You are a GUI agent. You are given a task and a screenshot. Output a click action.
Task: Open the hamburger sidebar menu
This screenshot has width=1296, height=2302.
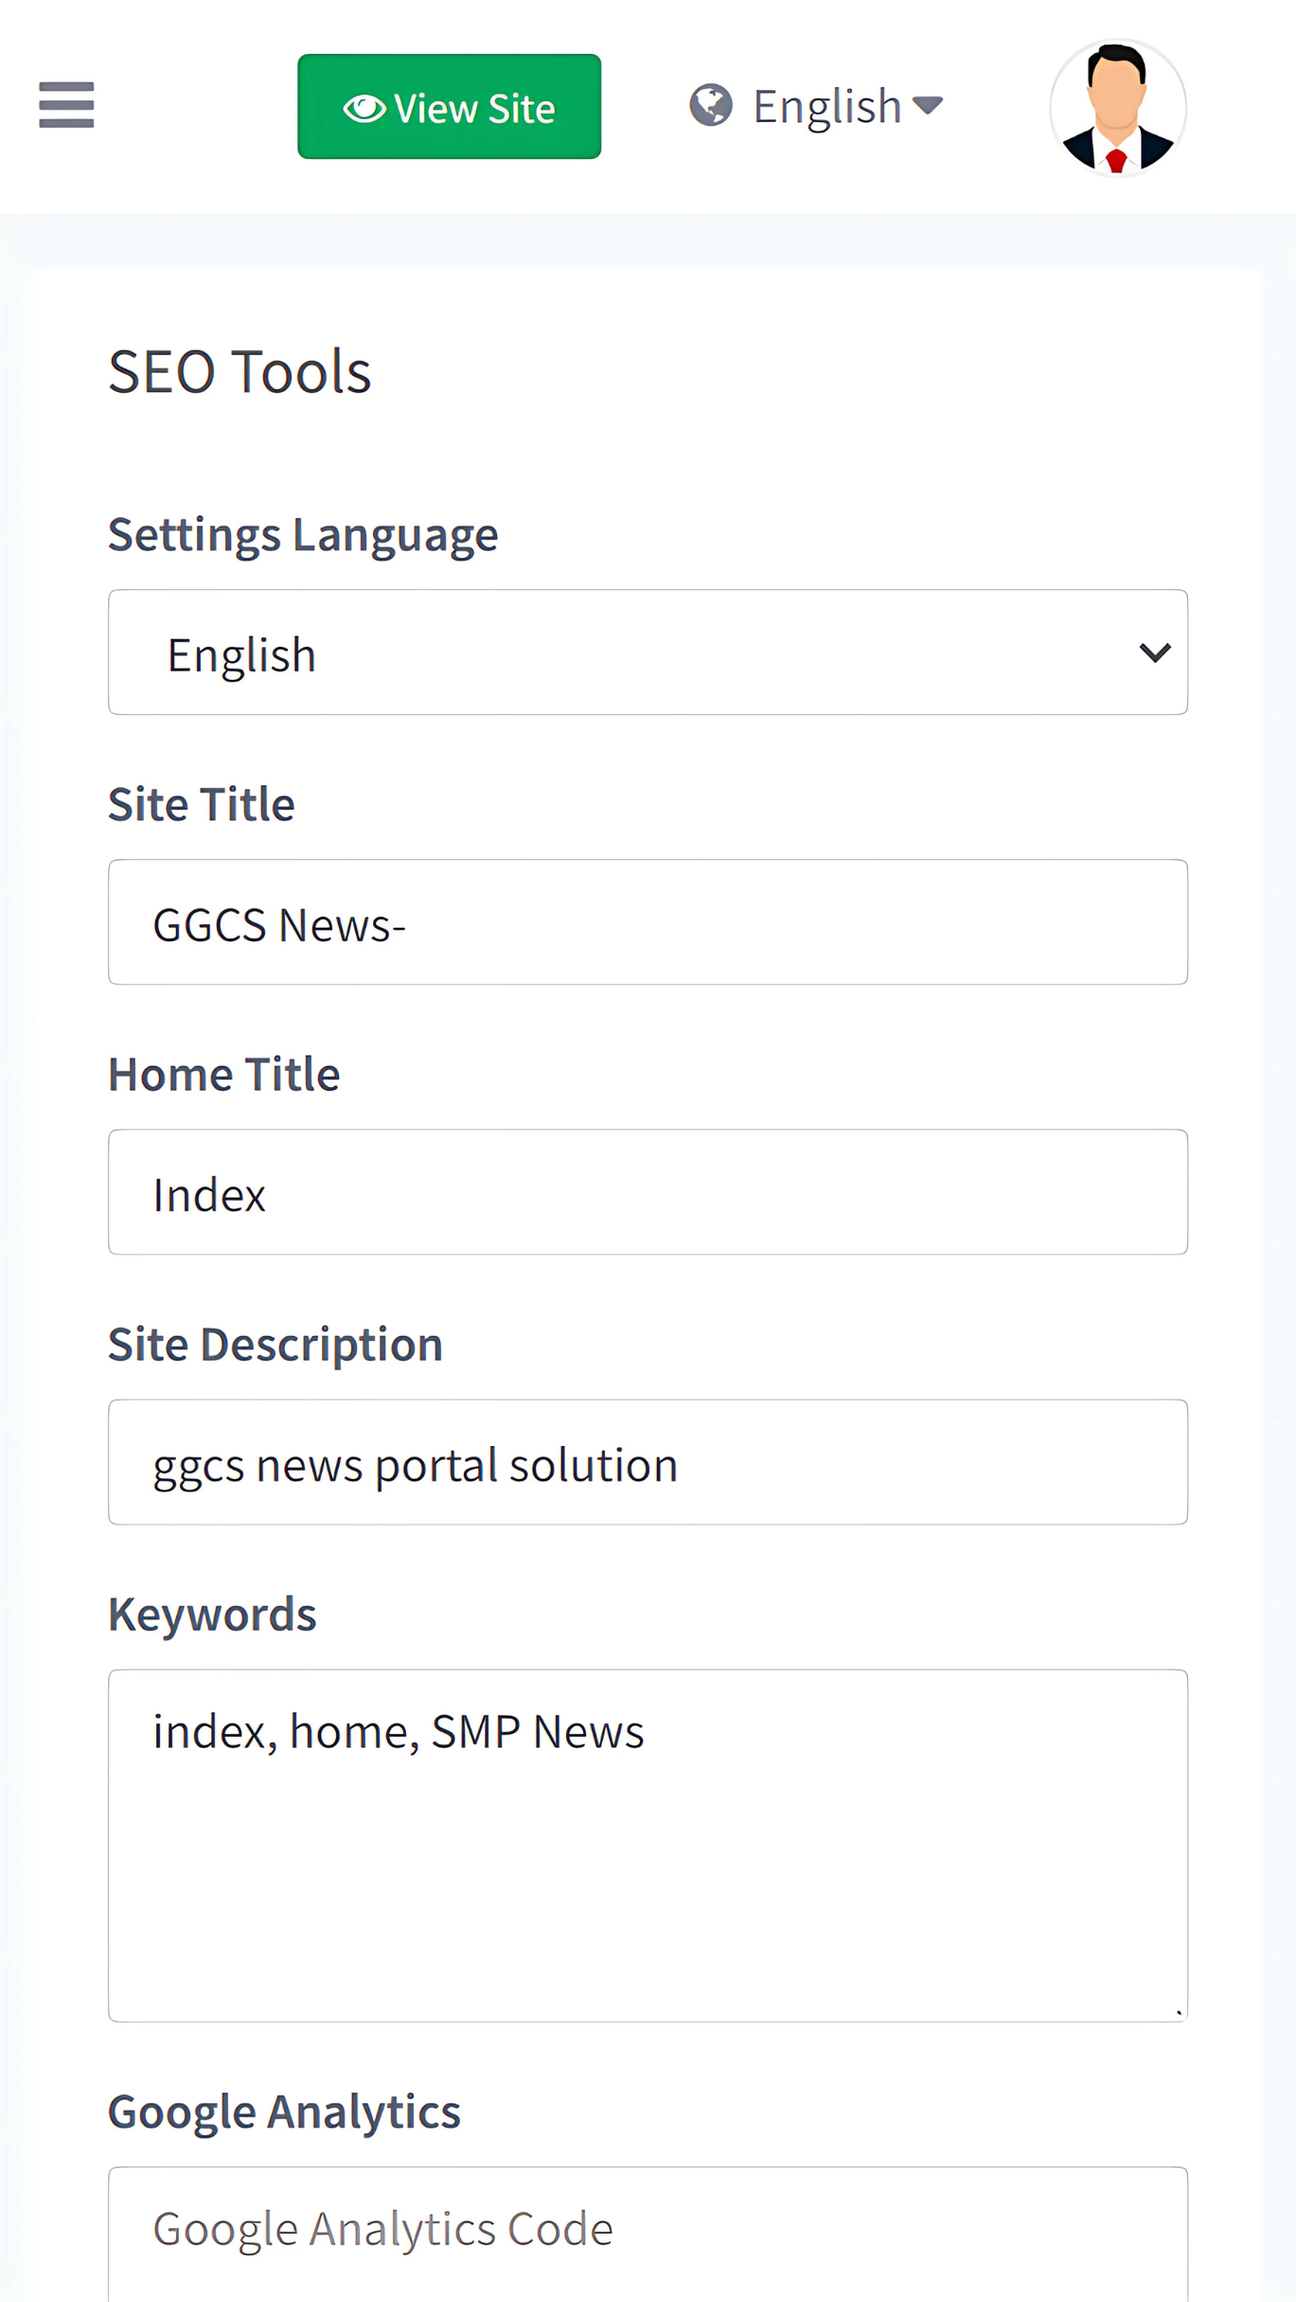pyautogui.click(x=66, y=105)
